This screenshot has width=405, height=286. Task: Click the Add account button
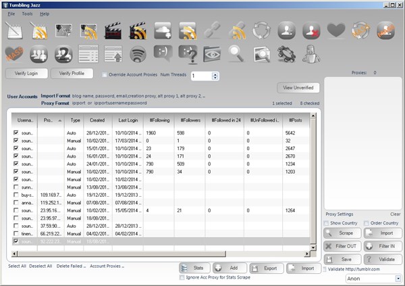click(230, 268)
